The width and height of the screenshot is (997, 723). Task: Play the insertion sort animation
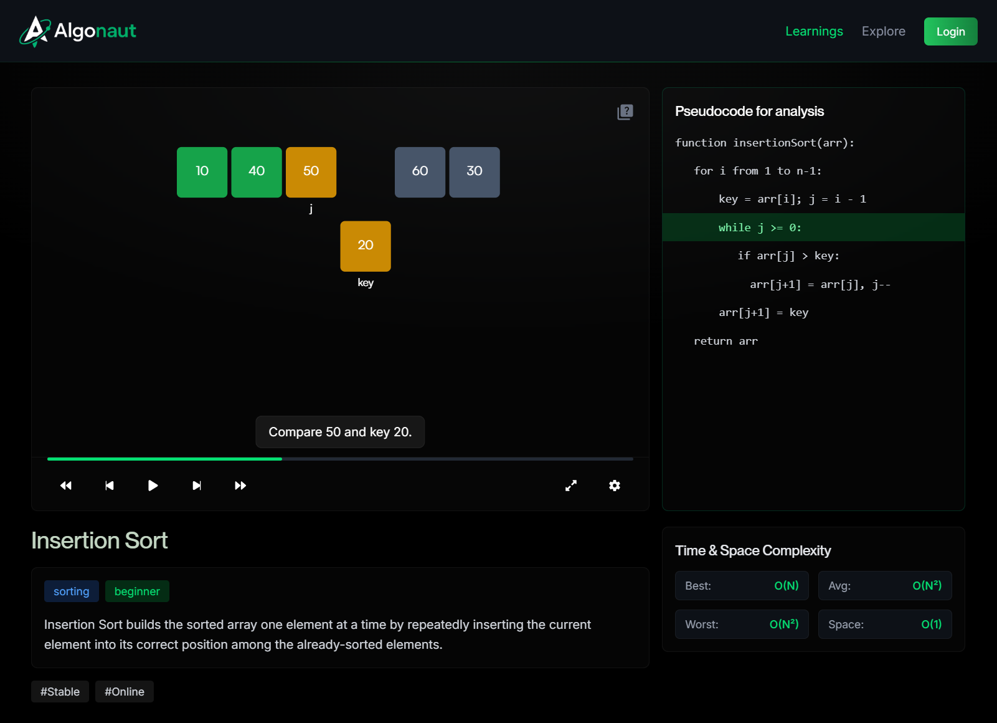click(153, 486)
